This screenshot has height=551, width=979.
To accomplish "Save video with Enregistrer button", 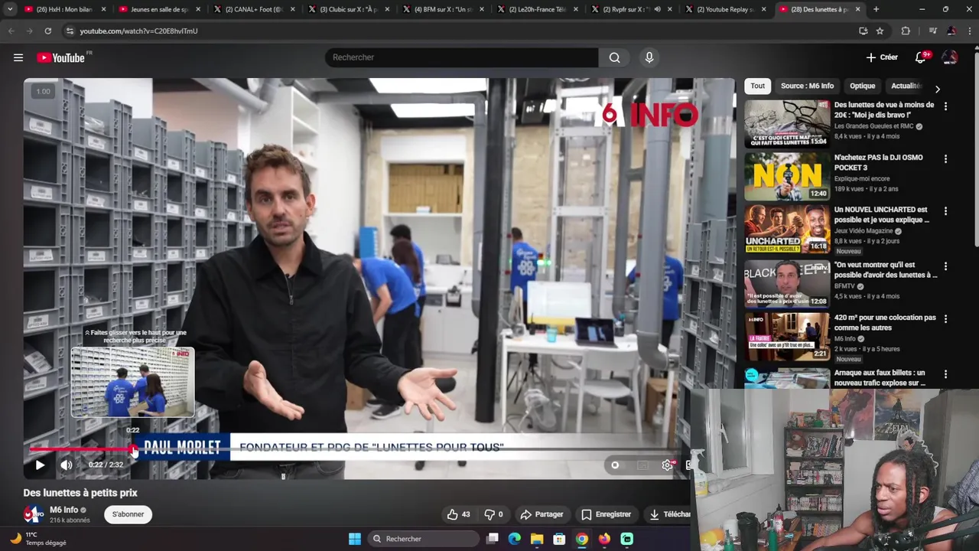I will 606,514.
